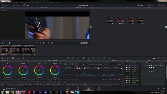Click the Lift master wheel slider
This screenshot has height=94, width=167.
pyautogui.click(x=7, y=77)
